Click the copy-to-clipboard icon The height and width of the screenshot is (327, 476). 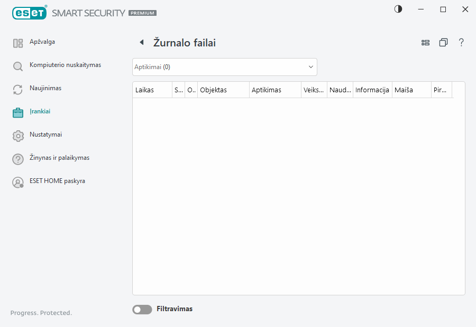443,43
